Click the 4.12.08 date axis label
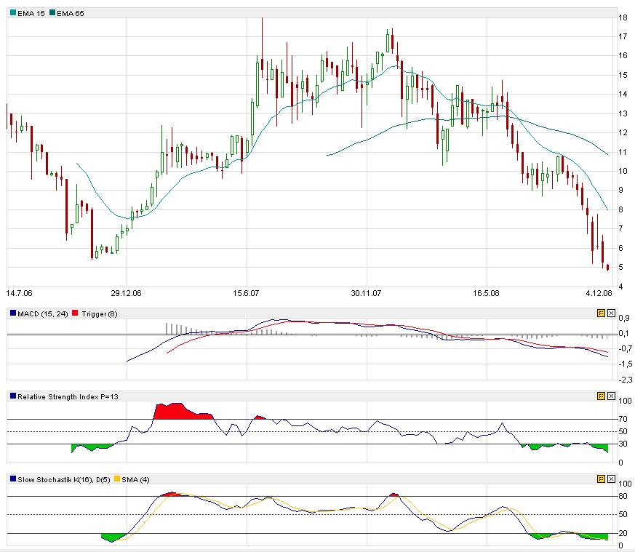635x552 pixels. 599,293
